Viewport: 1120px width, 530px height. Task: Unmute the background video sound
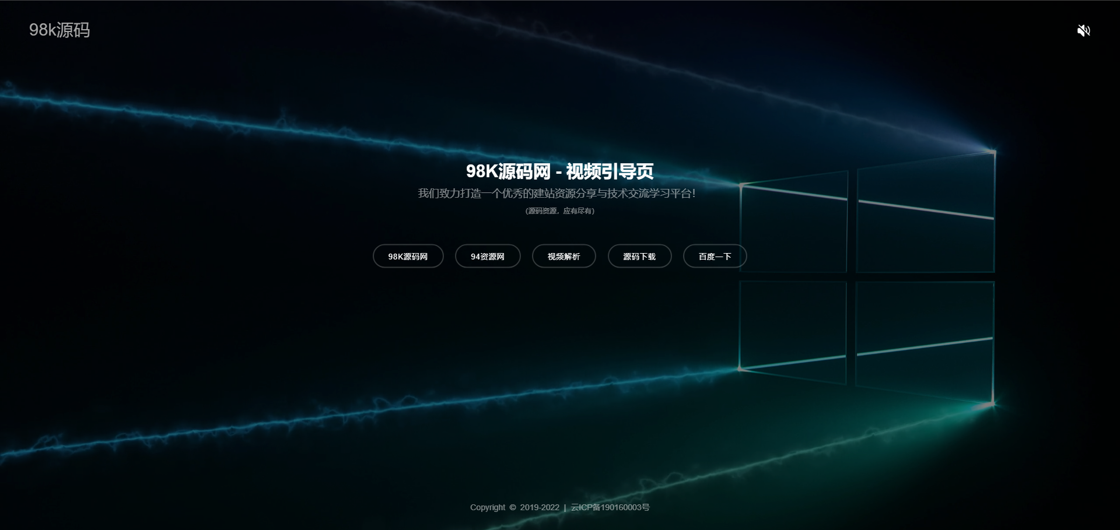(x=1084, y=31)
